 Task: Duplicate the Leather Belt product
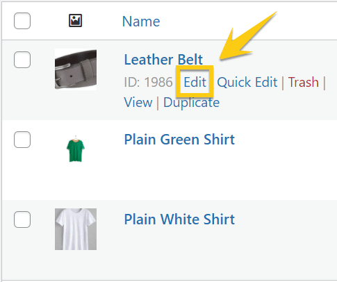[x=192, y=103]
